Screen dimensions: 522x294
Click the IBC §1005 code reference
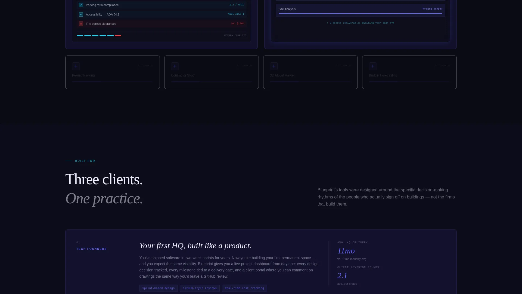pyautogui.click(x=238, y=24)
